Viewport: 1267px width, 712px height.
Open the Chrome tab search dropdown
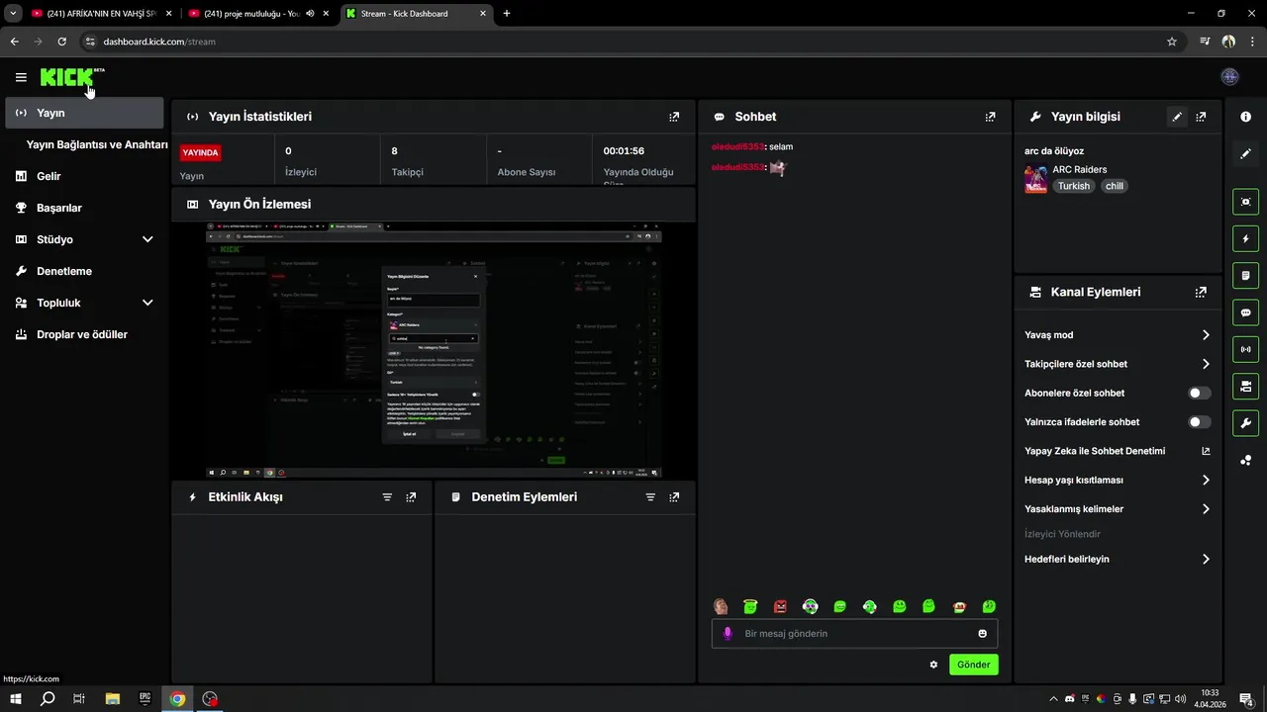coord(13,14)
